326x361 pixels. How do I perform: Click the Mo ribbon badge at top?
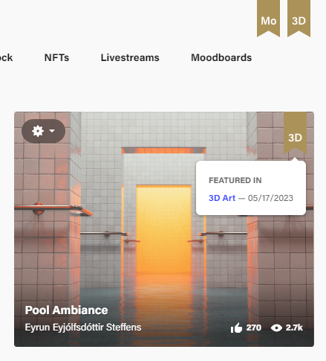point(268,18)
